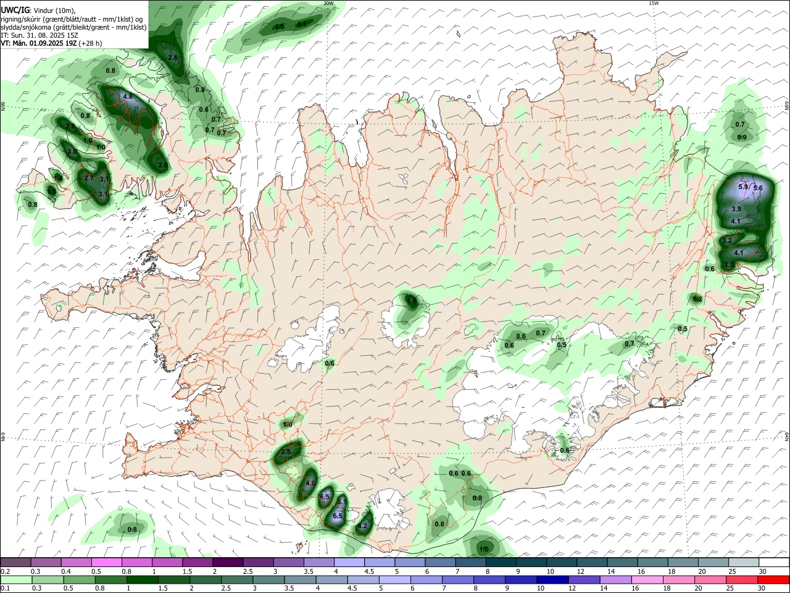
Task: Click the 5.6 value on the east coast
Action: click(758, 188)
